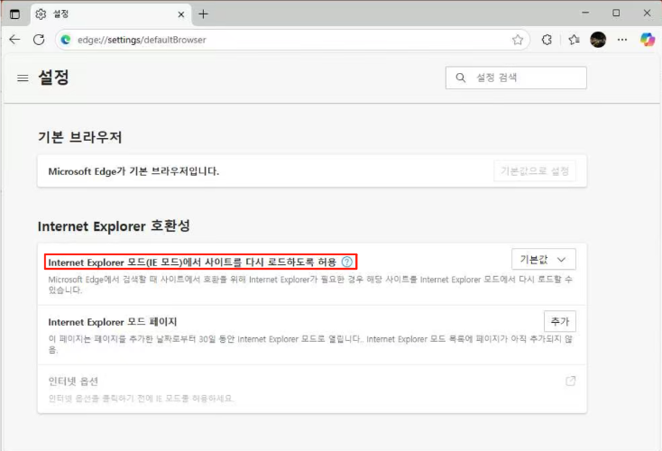Screen dimensions: 662x451
Task: Close the 설정 tab
Action: point(181,14)
